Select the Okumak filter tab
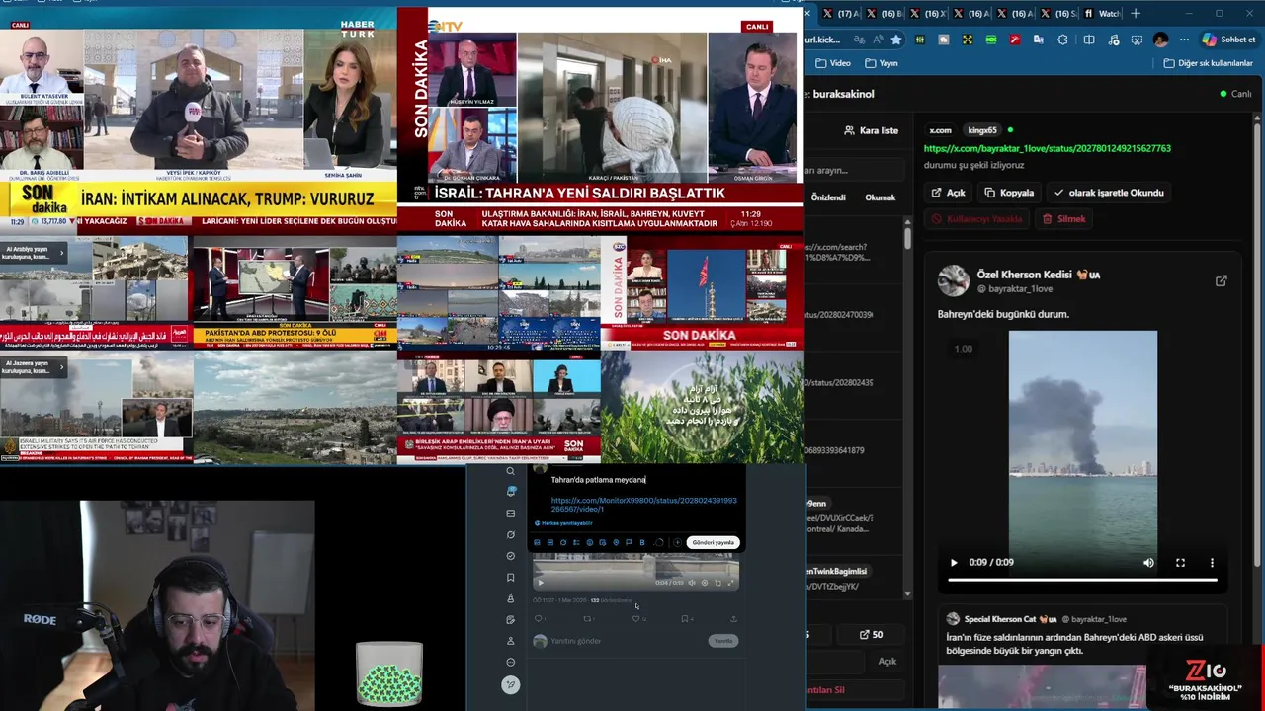 (881, 197)
